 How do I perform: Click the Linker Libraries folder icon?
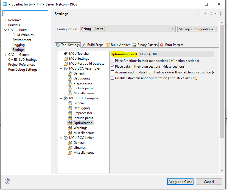(x=70, y=148)
